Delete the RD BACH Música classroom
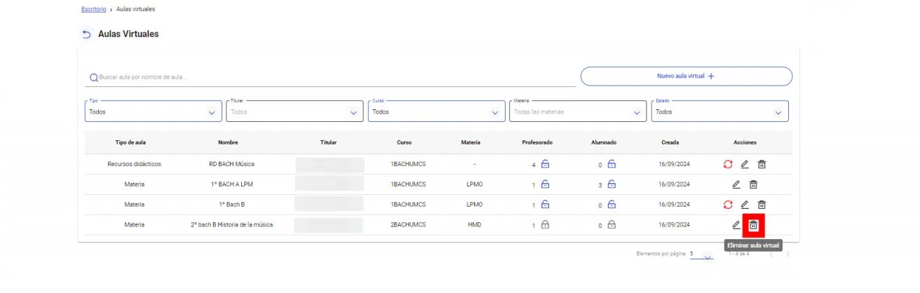This screenshot has width=920, height=293. pyautogui.click(x=762, y=165)
